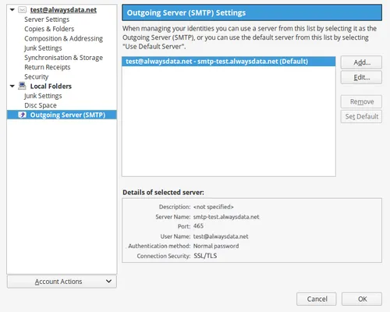Click the Remove button
Image resolution: width=390 pixels, height=312 pixels.
coord(361,101)
